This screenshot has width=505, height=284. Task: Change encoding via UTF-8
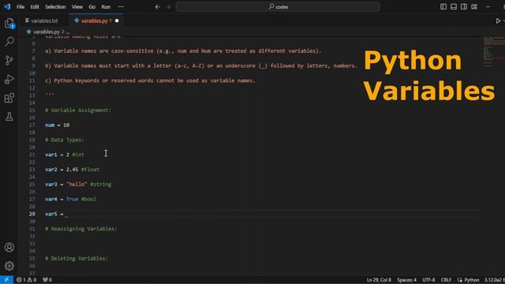[428, 280]
